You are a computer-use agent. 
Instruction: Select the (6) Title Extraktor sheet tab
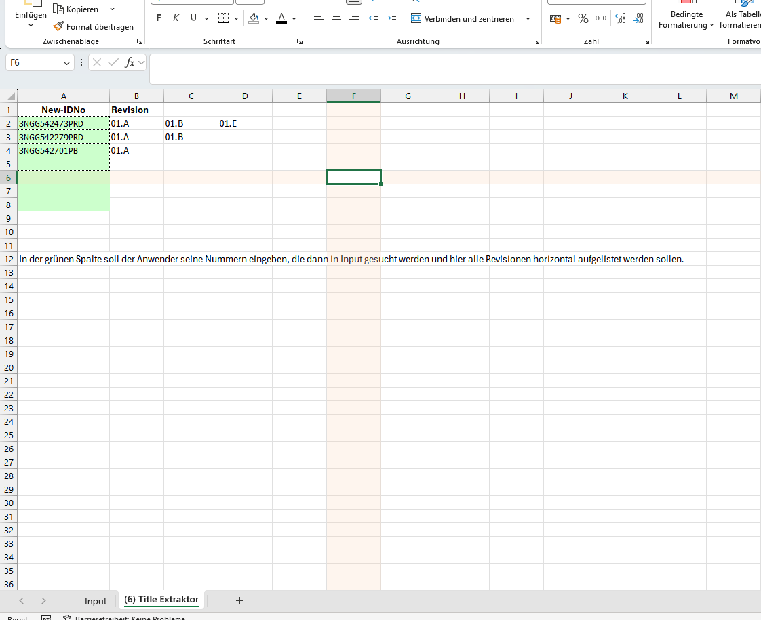pyautogui.click(x=161, y=600)
